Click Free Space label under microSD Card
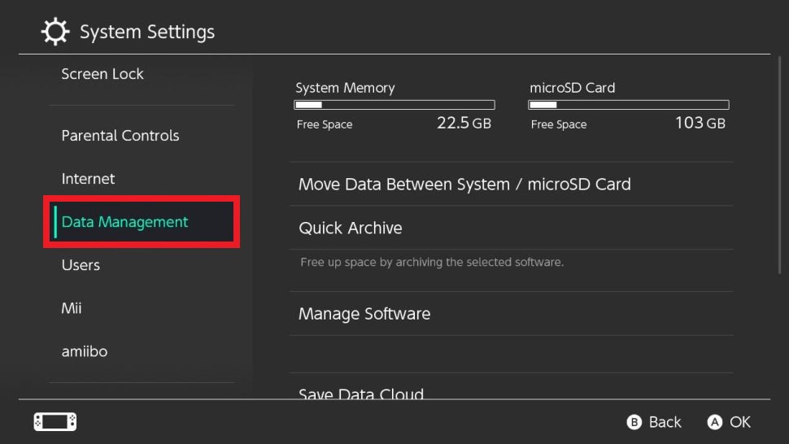The width and height of the screenshot is (789, 444). [559, 124]
